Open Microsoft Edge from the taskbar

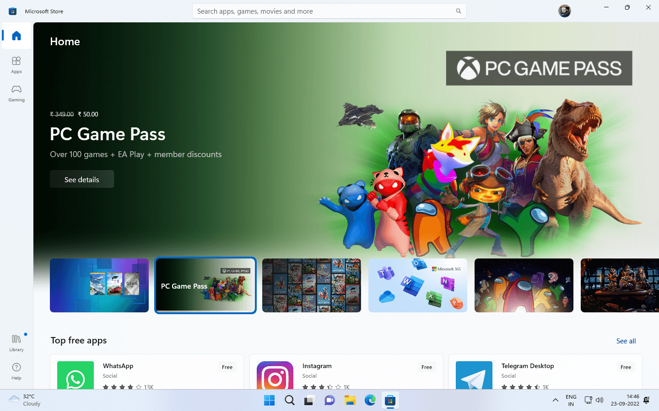coord(370,400)
